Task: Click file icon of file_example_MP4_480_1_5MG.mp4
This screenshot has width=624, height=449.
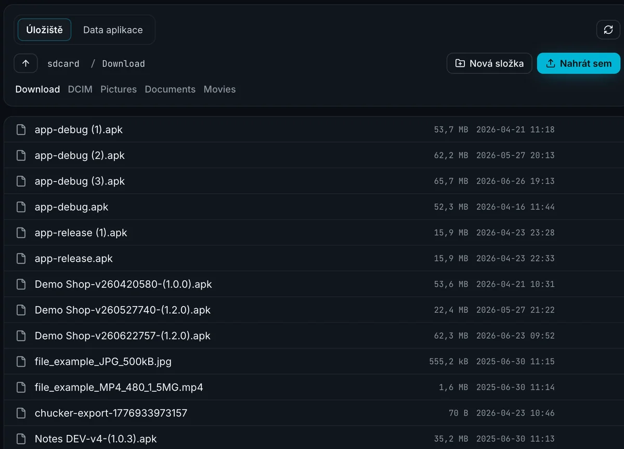Action: (x=21, y=387)
